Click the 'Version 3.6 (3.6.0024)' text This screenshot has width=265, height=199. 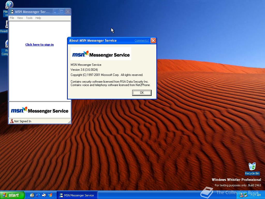pyautogui.click(x=84, y=70)
